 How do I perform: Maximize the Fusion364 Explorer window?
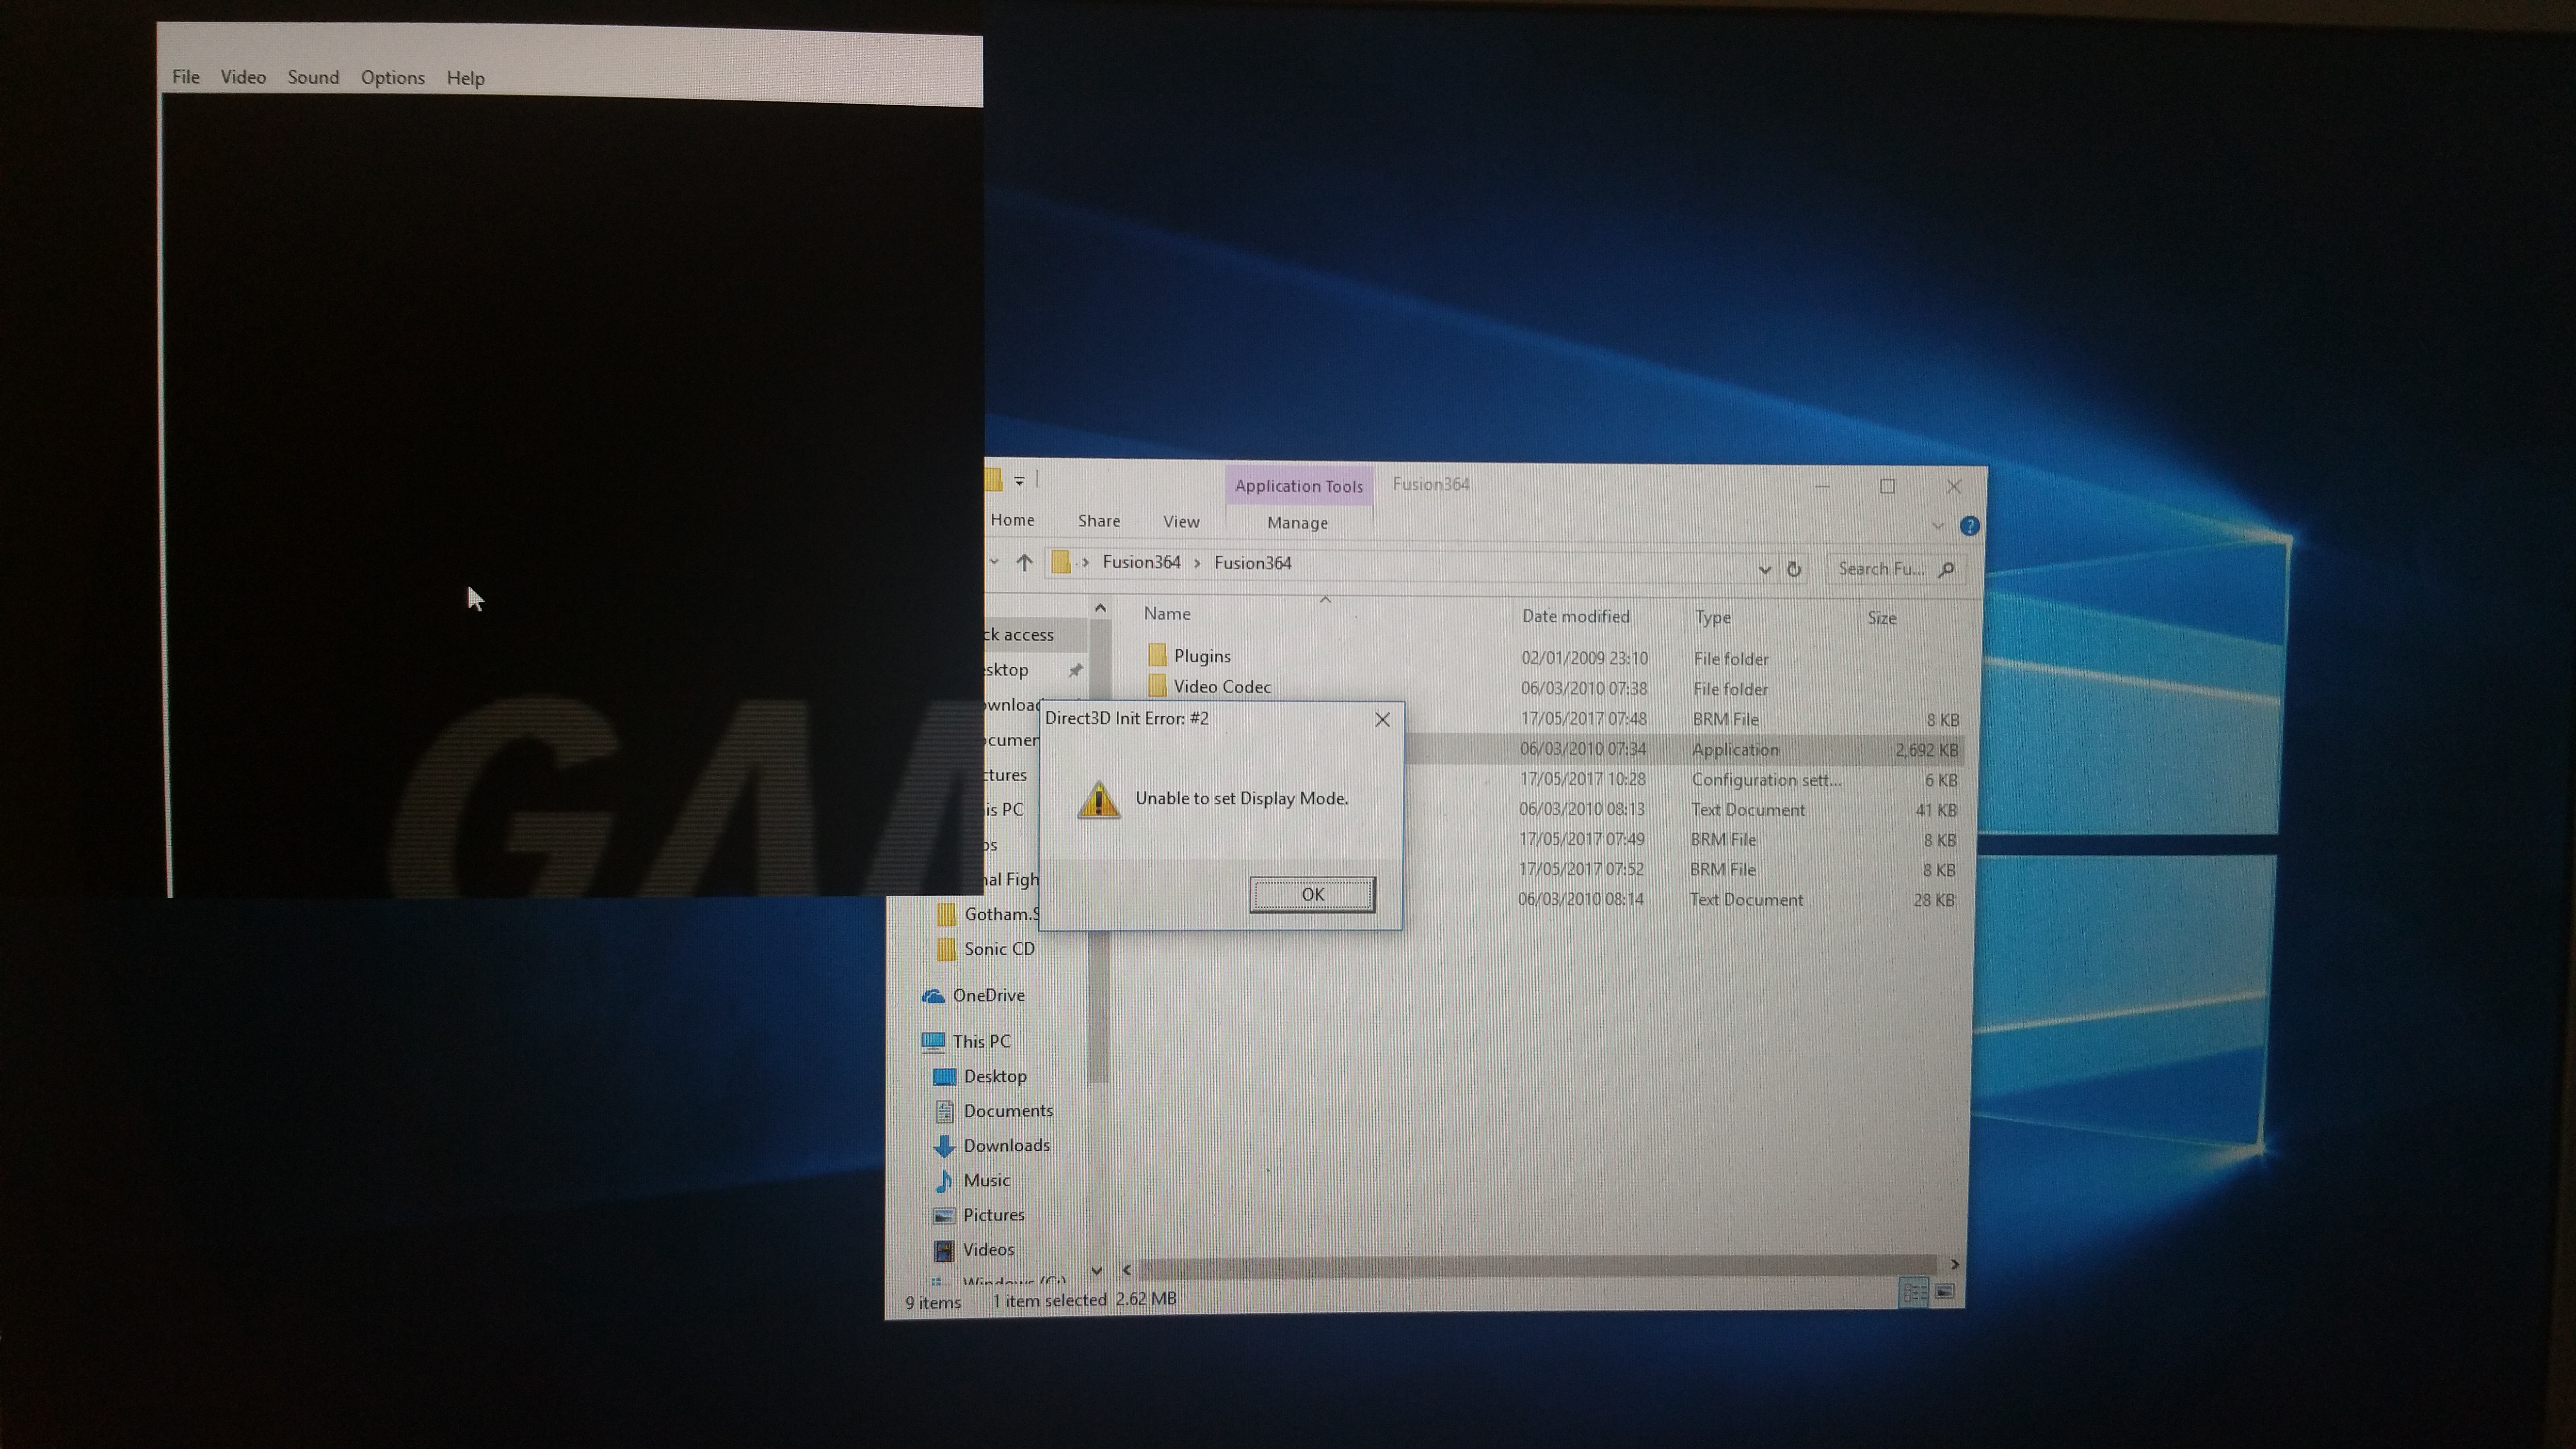(1887, 486)
